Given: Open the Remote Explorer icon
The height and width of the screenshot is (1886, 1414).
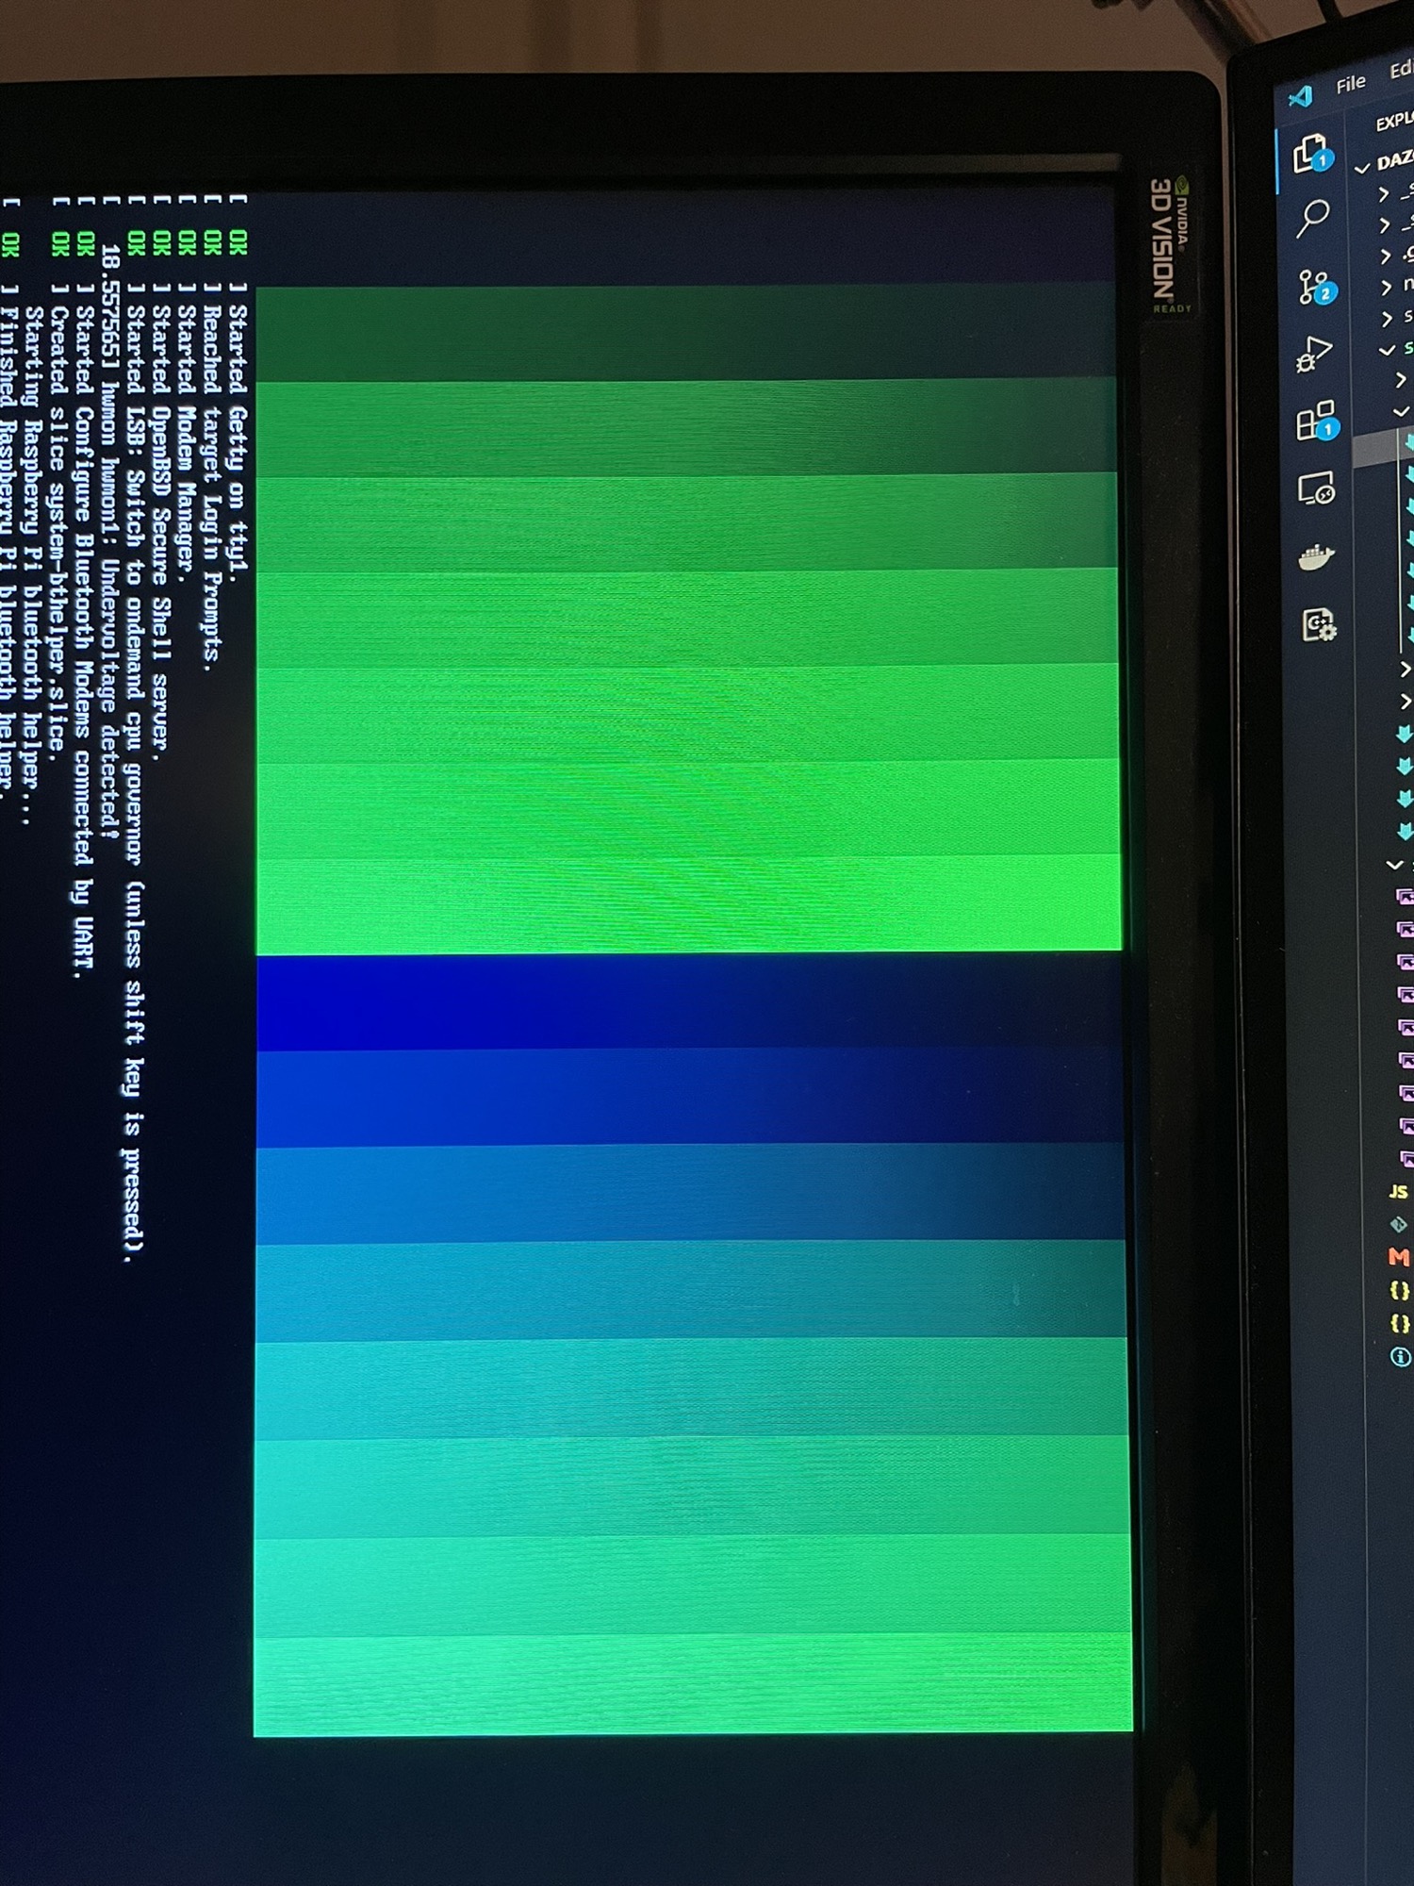Looking at the screenshot, I should [1316, 488].
